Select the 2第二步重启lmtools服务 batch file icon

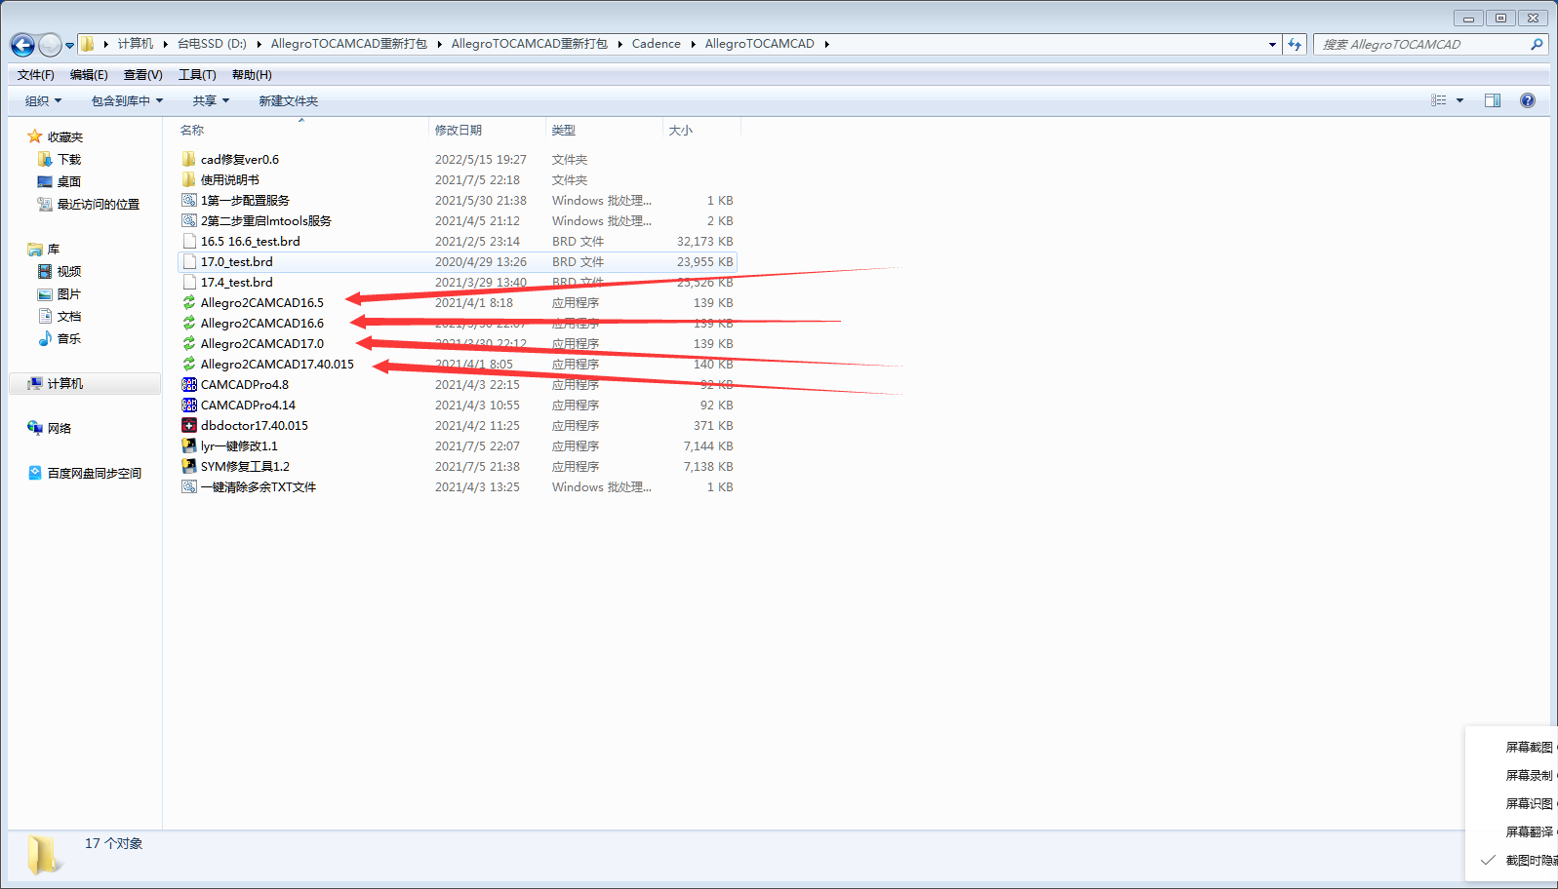point(189,220)
